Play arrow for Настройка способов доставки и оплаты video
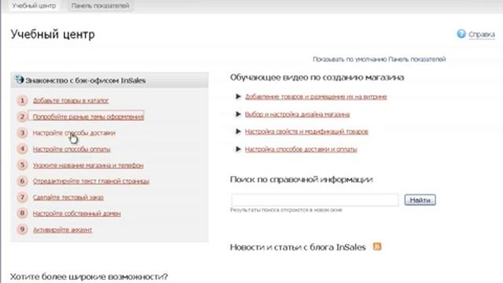 coord(238,149)
